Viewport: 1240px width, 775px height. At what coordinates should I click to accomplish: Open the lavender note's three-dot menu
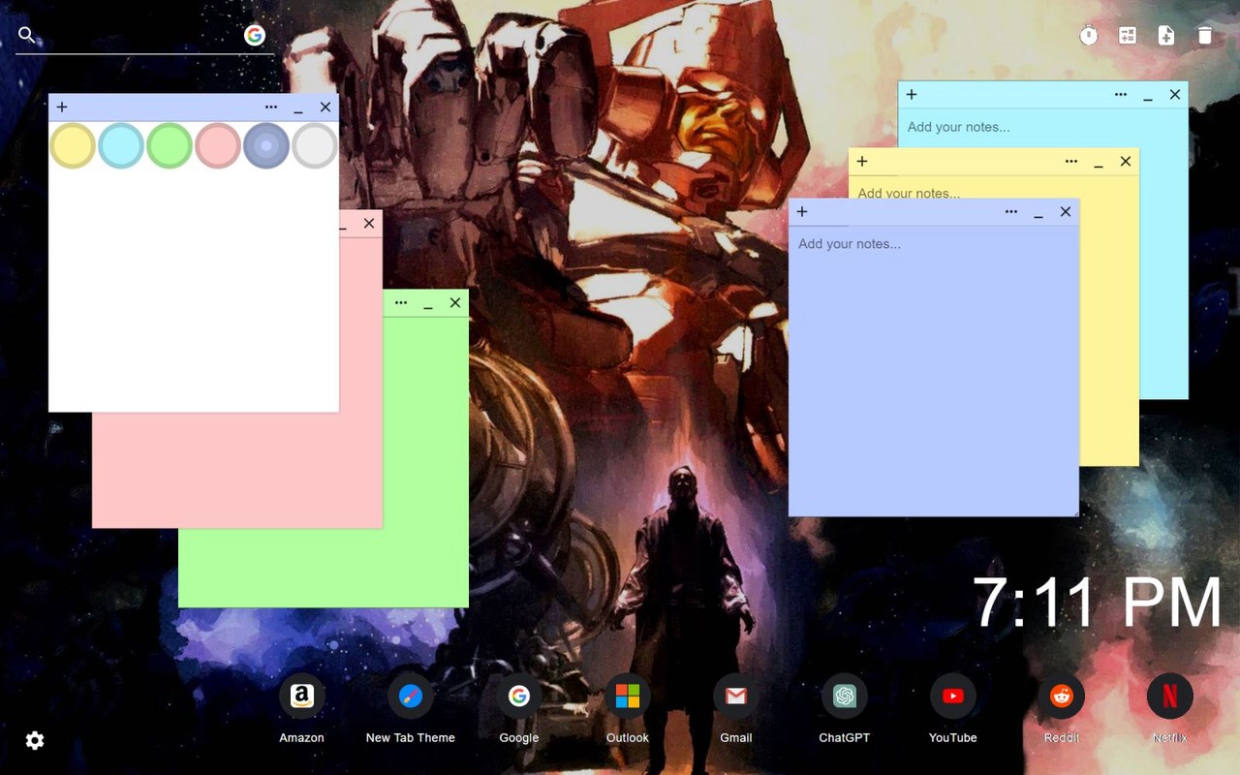1011,212
